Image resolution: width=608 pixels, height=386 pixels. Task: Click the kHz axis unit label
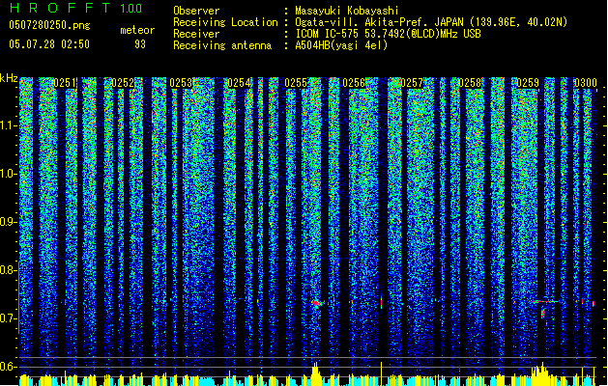pyautogui.click(x=9, y=78)
